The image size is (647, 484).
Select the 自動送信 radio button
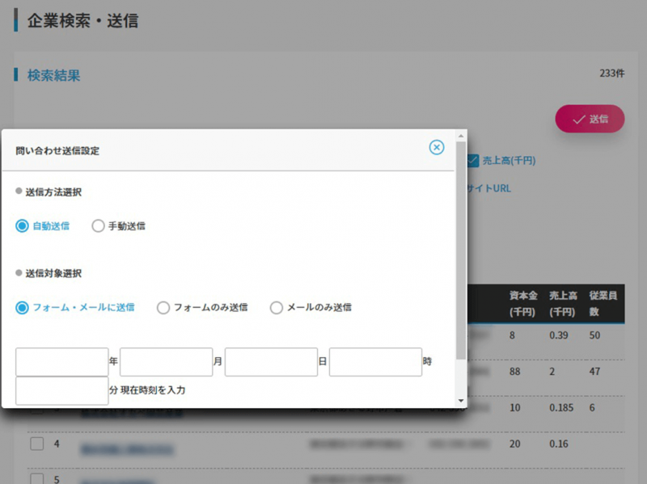[22, 226]
